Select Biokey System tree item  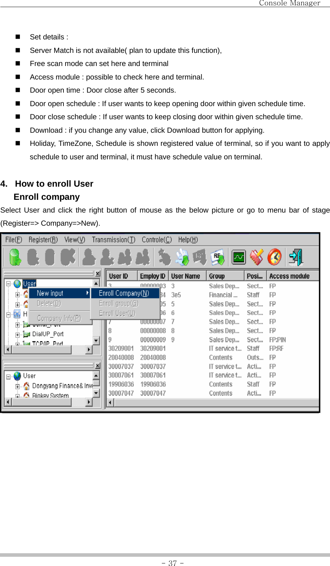[50, 395]
